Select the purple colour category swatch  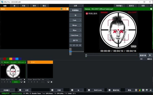[14, 59]
